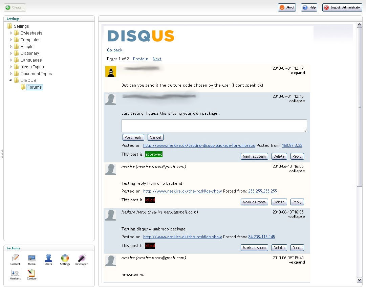Expand the Dictionary tree node

[x=11, y=53]
